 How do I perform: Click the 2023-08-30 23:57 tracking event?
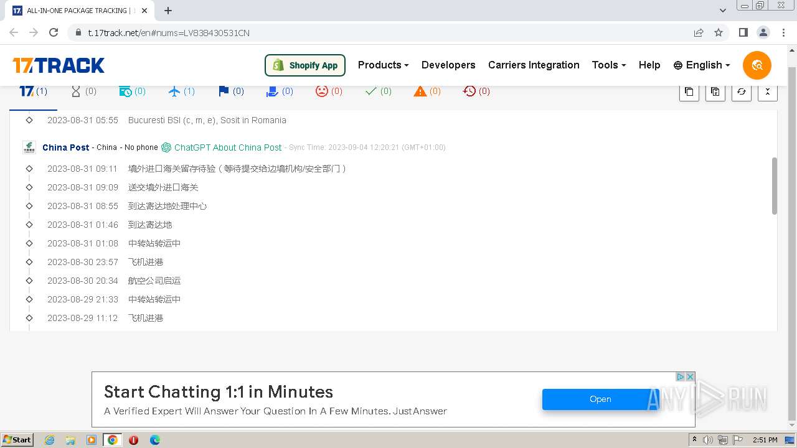tap(105, 262)
